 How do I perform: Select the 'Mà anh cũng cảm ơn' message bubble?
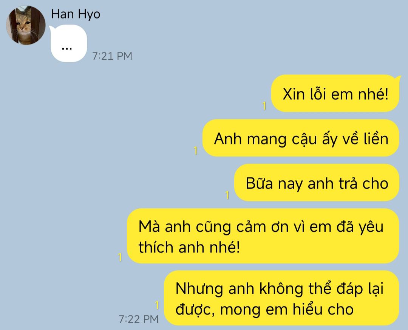(x=263, y=236)
